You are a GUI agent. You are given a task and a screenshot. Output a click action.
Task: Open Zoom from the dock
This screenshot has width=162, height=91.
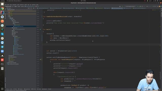(2, 51)
